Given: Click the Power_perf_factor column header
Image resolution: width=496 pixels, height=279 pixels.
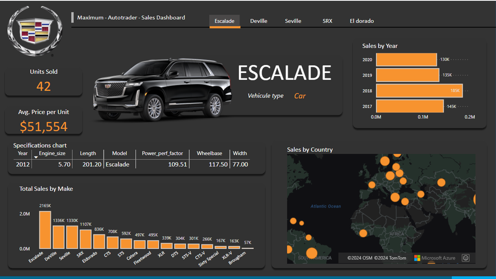Looking at the screenshot, I should click(162, 153).
